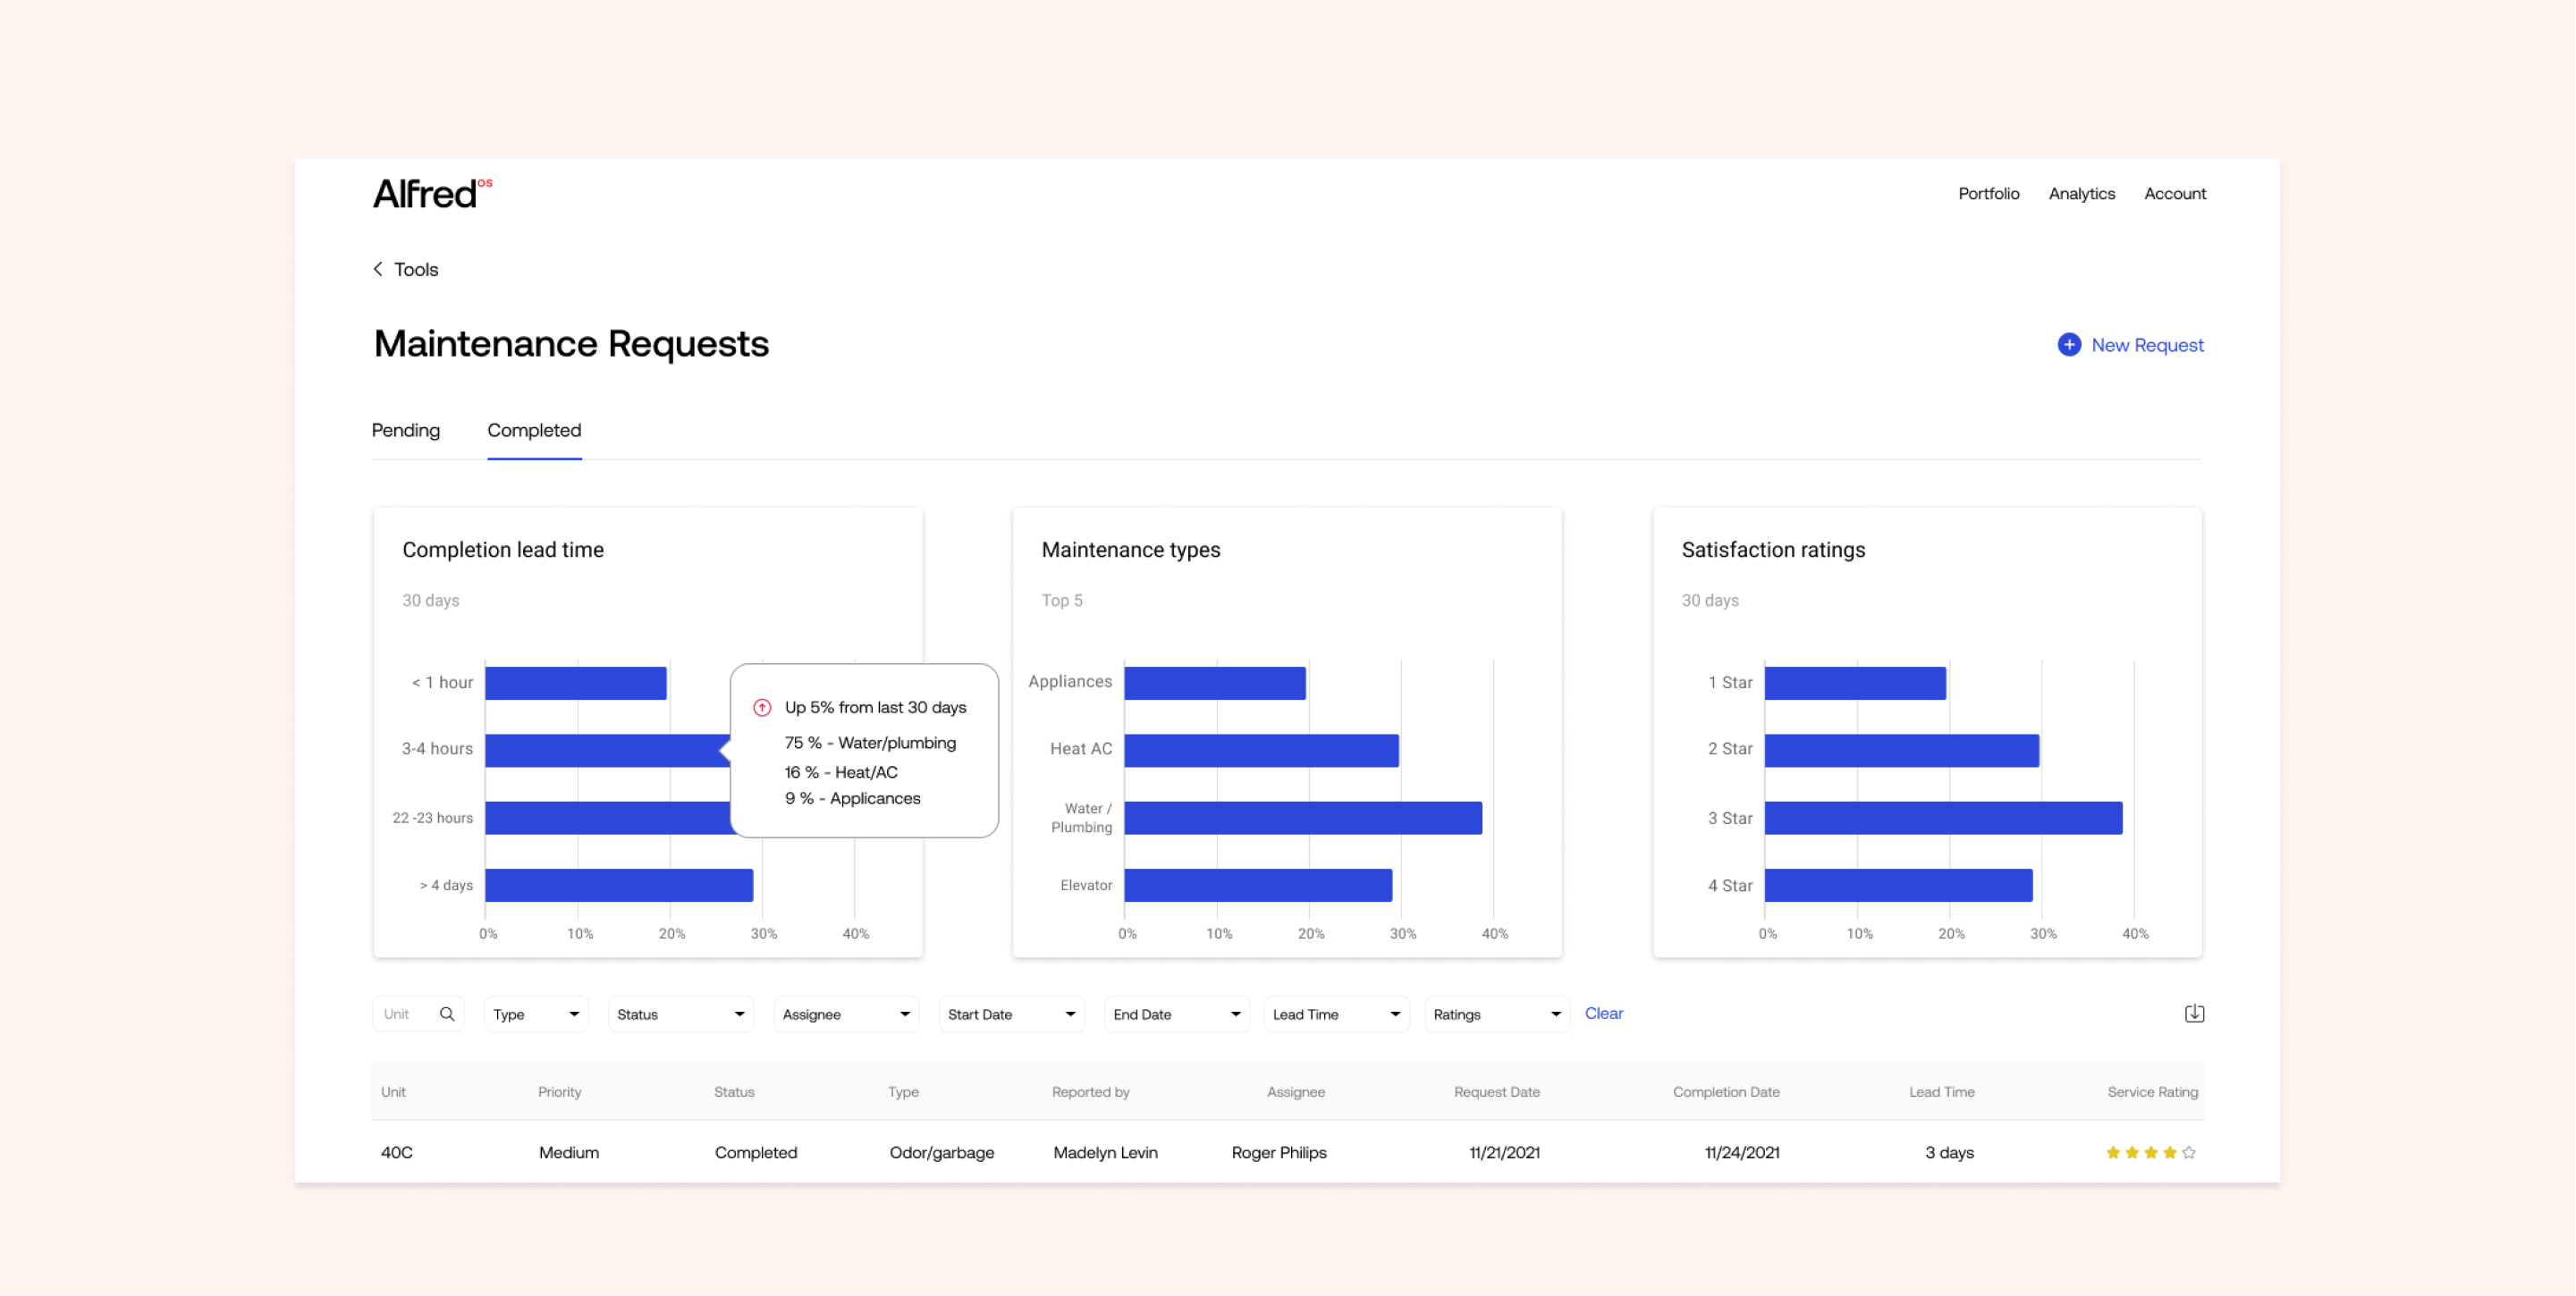Click the search magnifier in Unit field
Viewport: 2576px width, 1296px height.
pos(447,1014)
